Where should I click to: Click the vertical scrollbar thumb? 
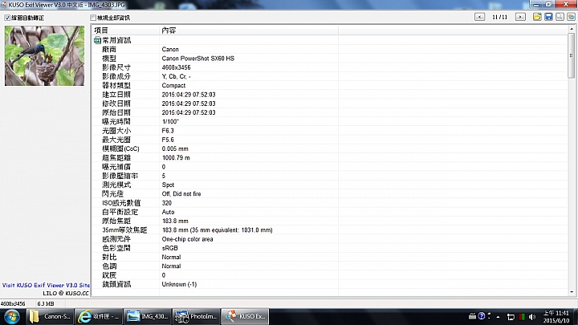572,55
